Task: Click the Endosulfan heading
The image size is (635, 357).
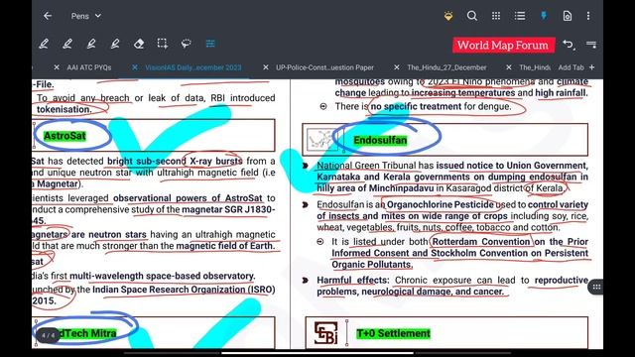Action: point(380,140)
